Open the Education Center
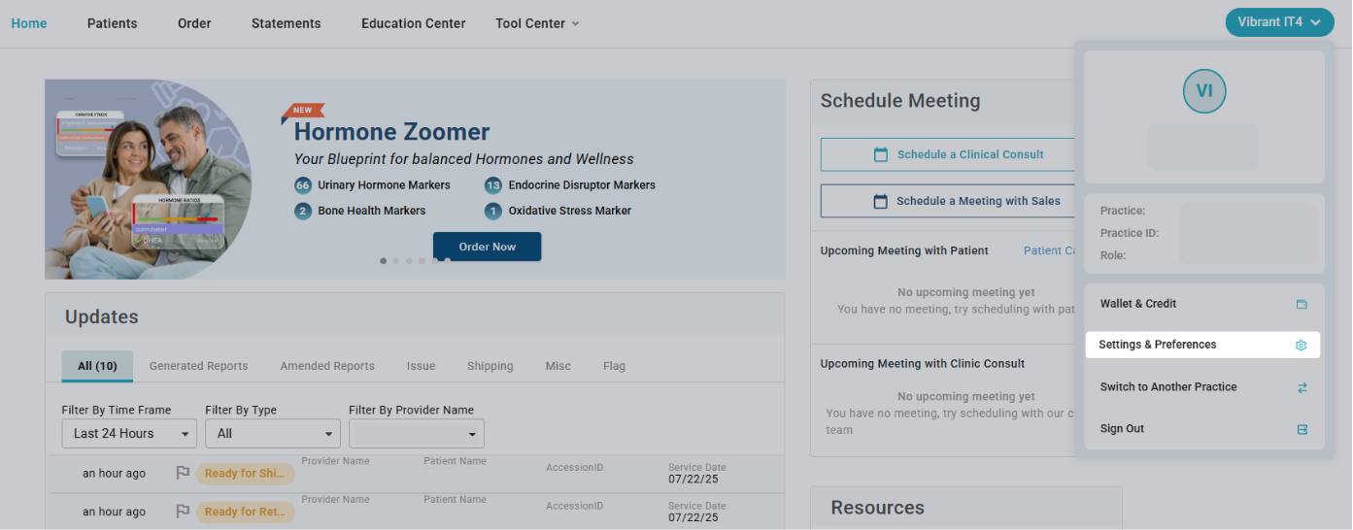The image size is (1353, 530). click(414, 23)
